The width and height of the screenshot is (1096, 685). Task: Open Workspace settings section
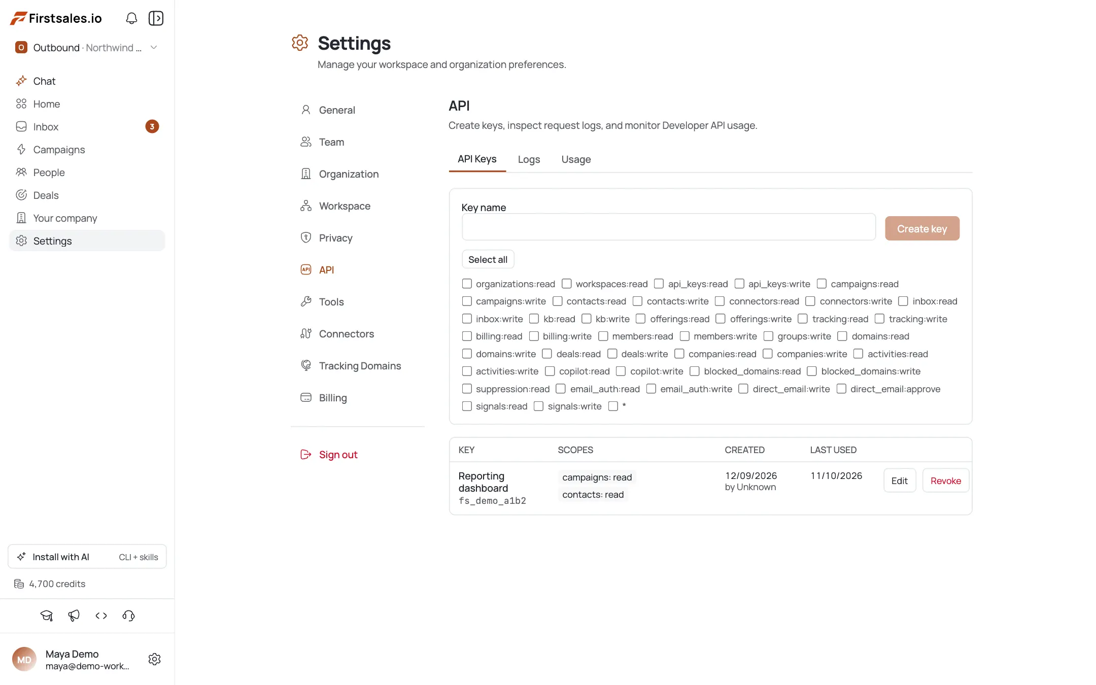[x=358, y=206]
